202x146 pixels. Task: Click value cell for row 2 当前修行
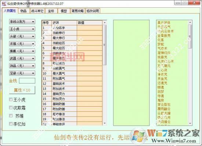coord(90,33)
